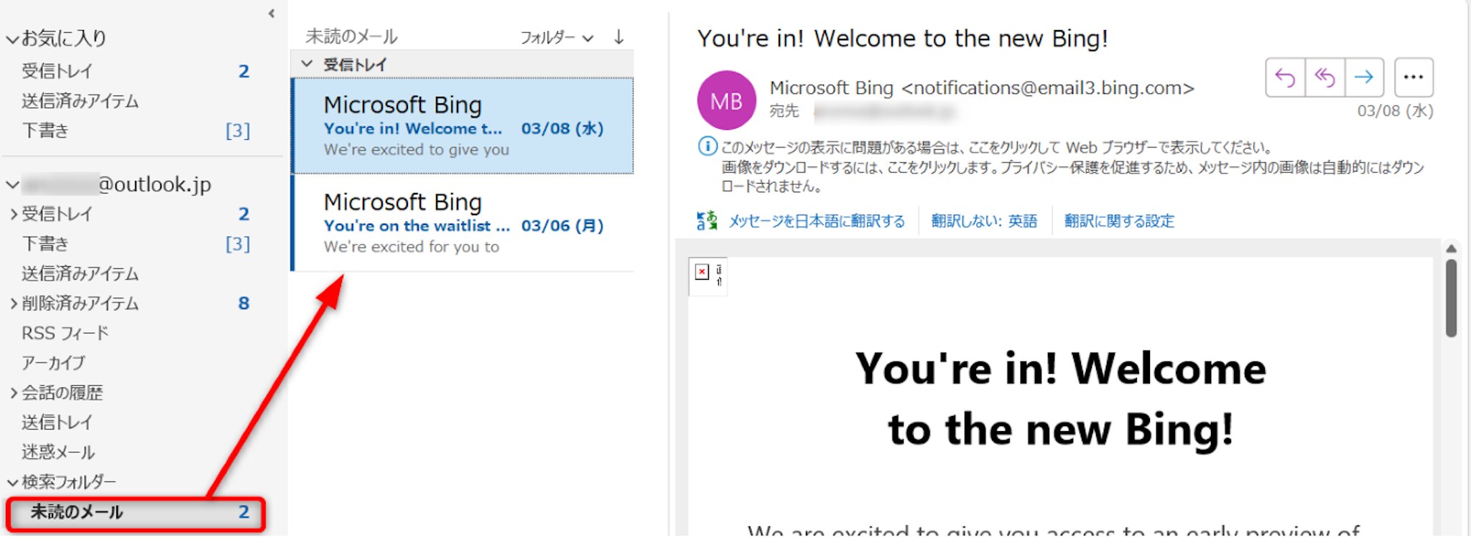This screenshot has height=538, width=1471.
Task: Collapse the お気に入り favorites section
Action: 12,39
